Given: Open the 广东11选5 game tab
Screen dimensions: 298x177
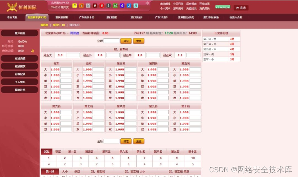Looking at the screenshot, I should pyautogui.click(x=161, y=18).
